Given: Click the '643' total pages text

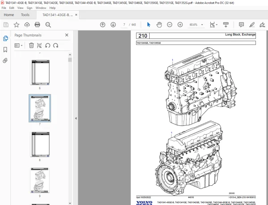Looking at the screenshot, I should 134,25.
